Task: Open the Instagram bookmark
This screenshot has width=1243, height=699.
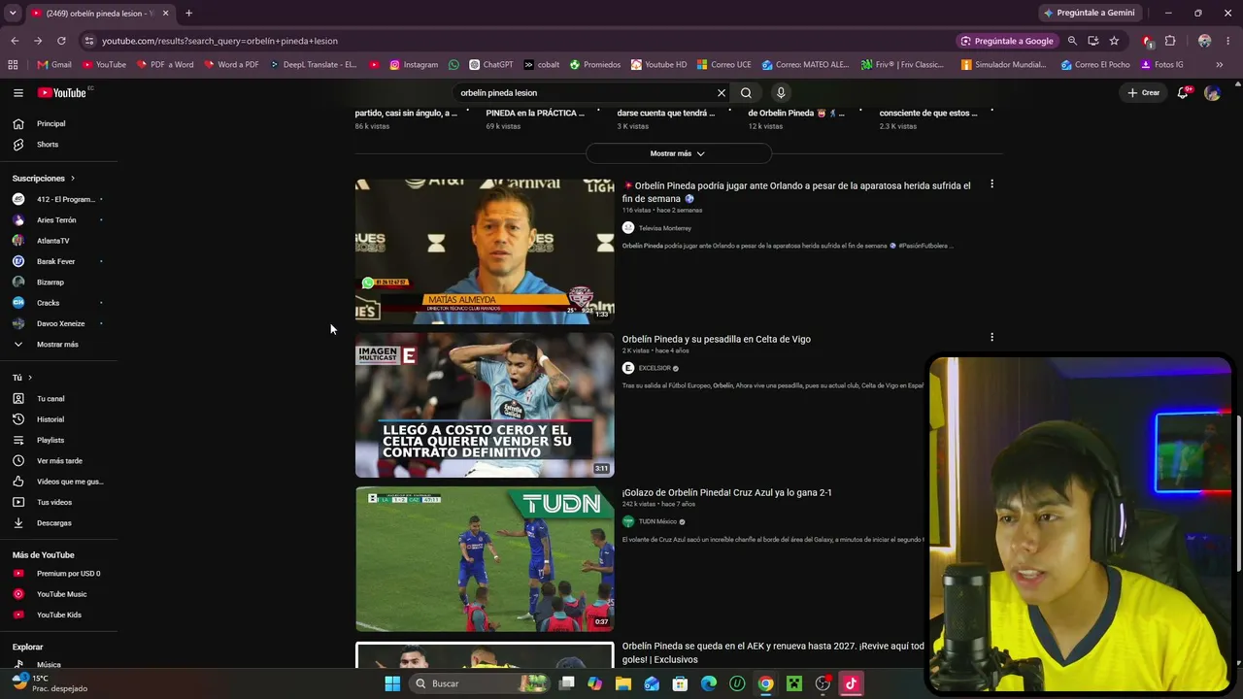Action: click(x=414, y=65)
